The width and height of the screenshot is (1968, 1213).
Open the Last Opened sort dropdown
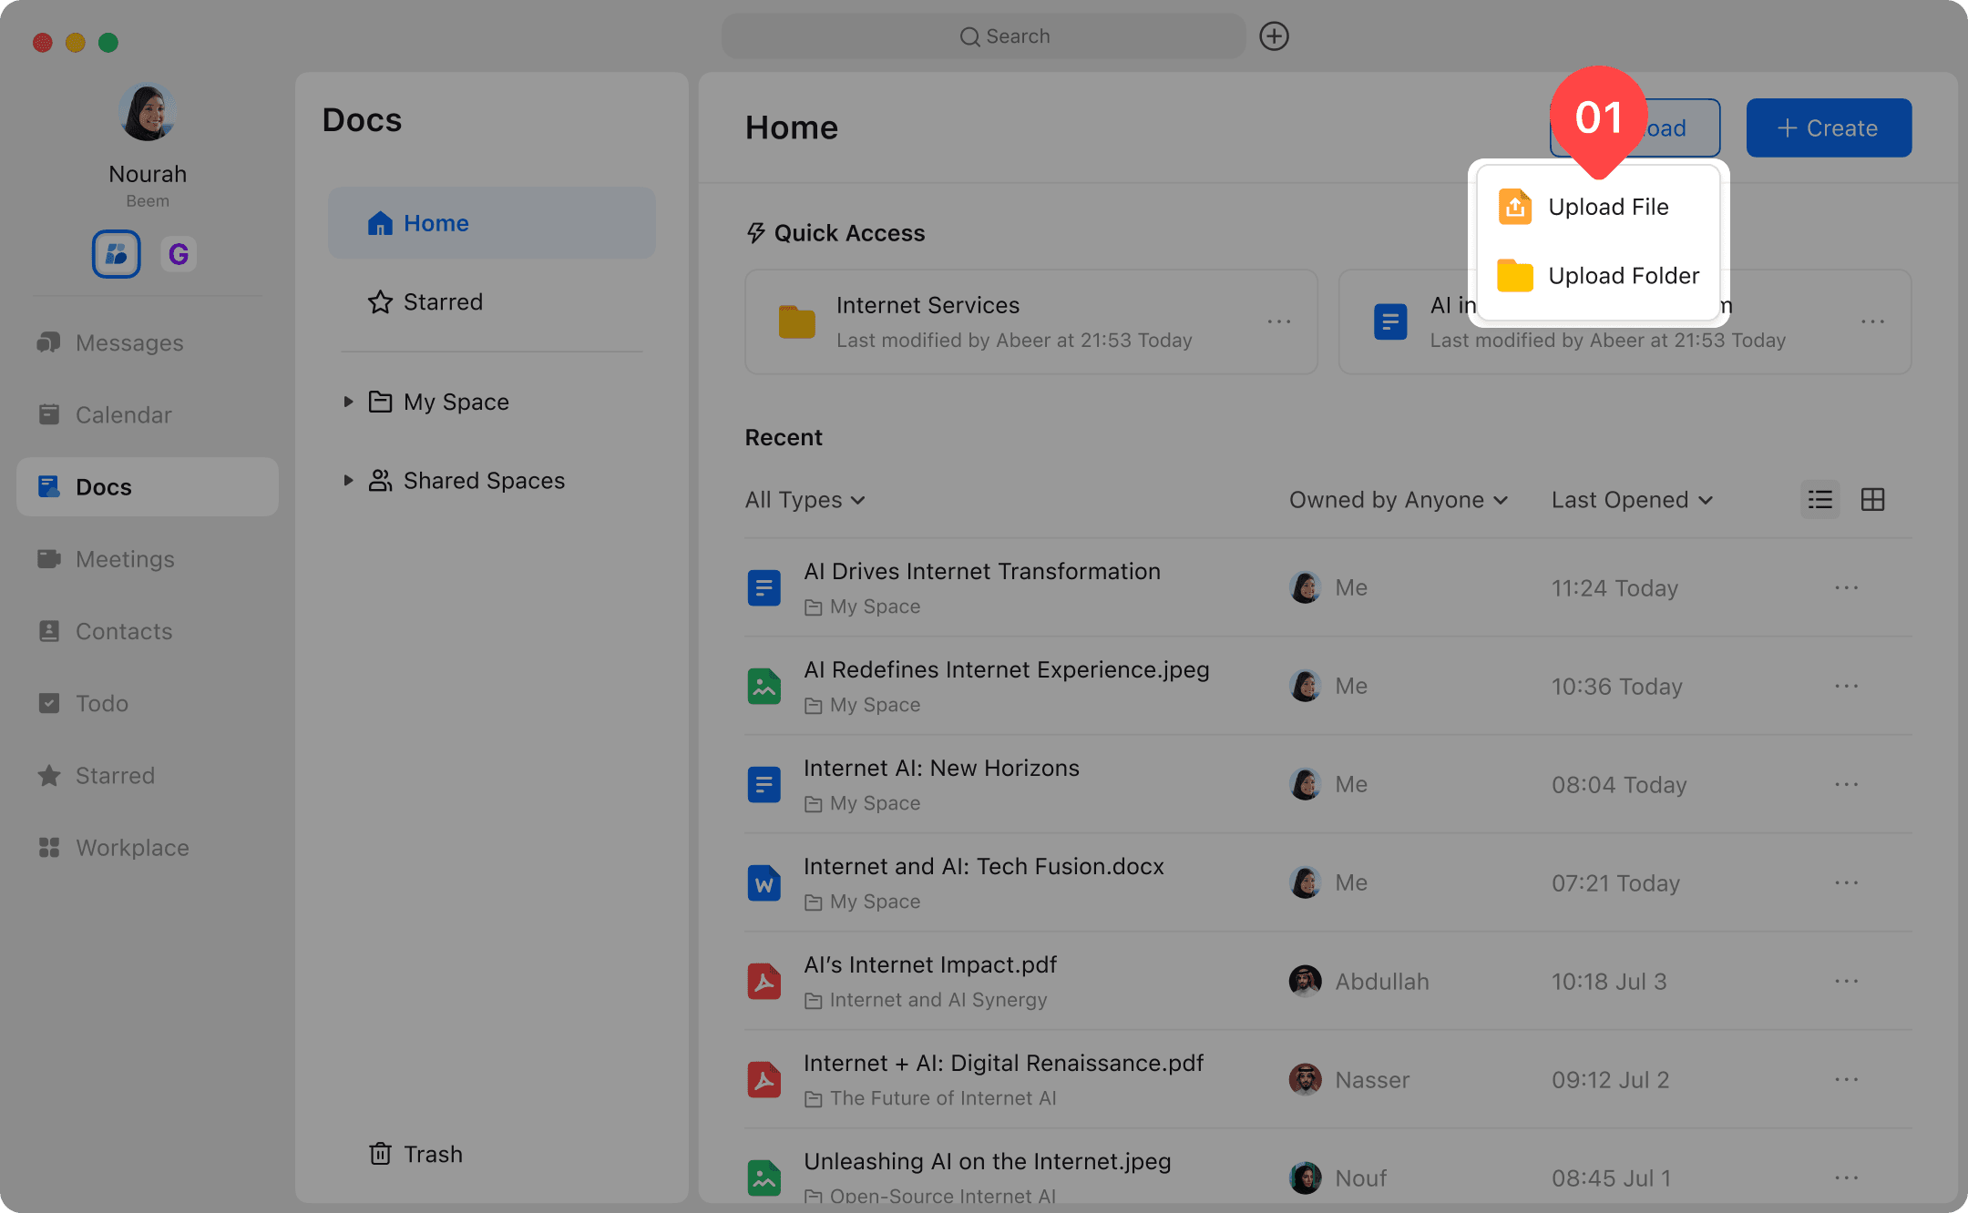(1632, 500)
